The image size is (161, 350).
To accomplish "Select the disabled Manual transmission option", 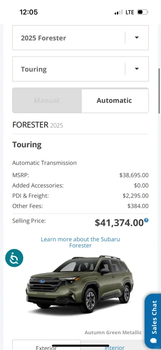I will tap(47, 100).
